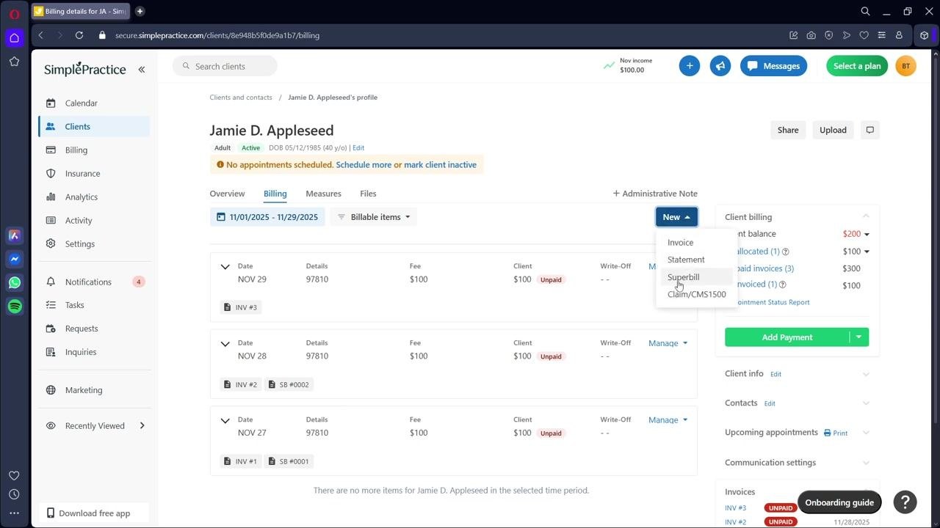Open the SB #0001 superbill tag
This screenshot has width=940, height=528.
(x=289, y=461)
